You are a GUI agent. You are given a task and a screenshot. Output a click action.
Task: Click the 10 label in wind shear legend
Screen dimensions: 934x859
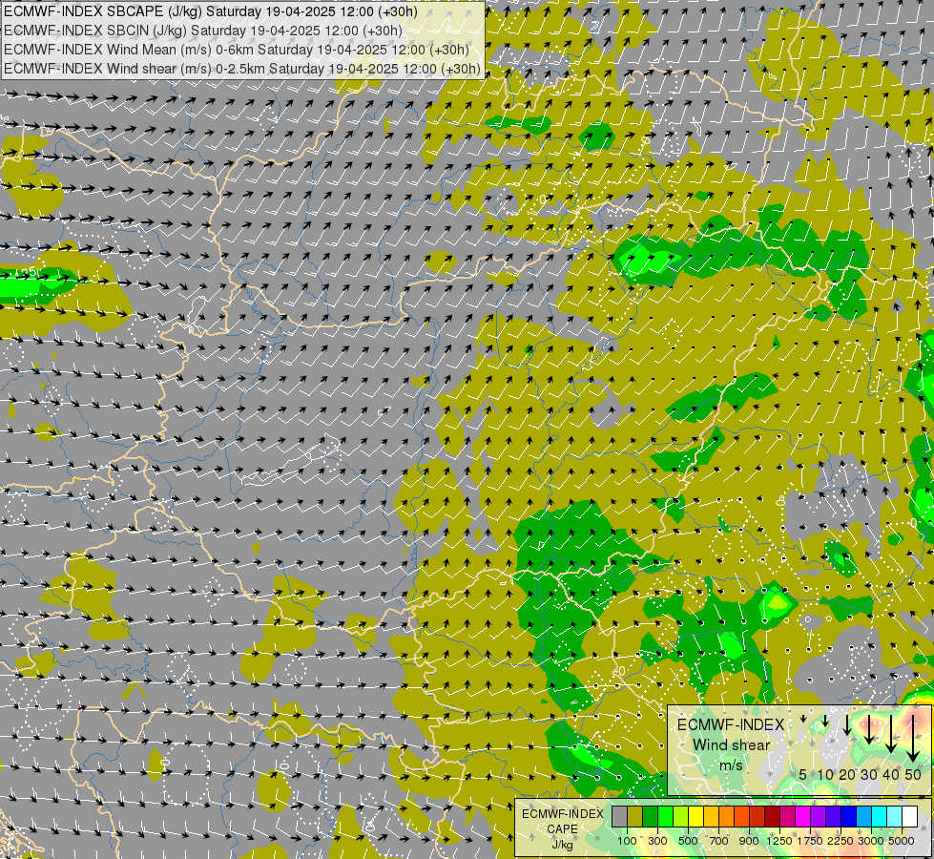click(825, 774)
